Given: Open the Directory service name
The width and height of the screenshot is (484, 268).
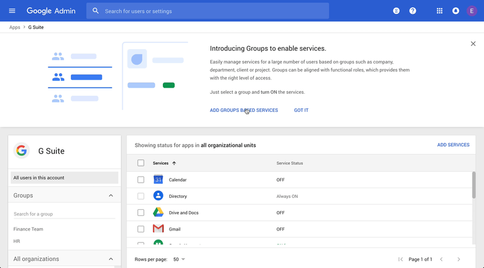Looking at the screenshot, I should 178,196.
